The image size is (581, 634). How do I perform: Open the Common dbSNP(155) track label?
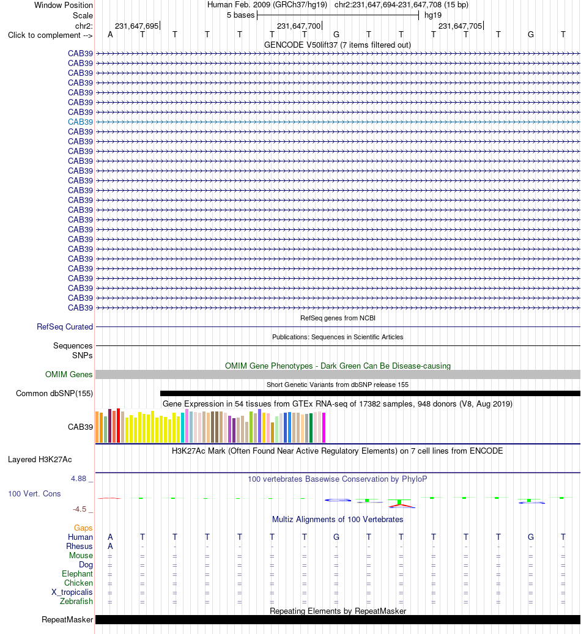point(54,393)
